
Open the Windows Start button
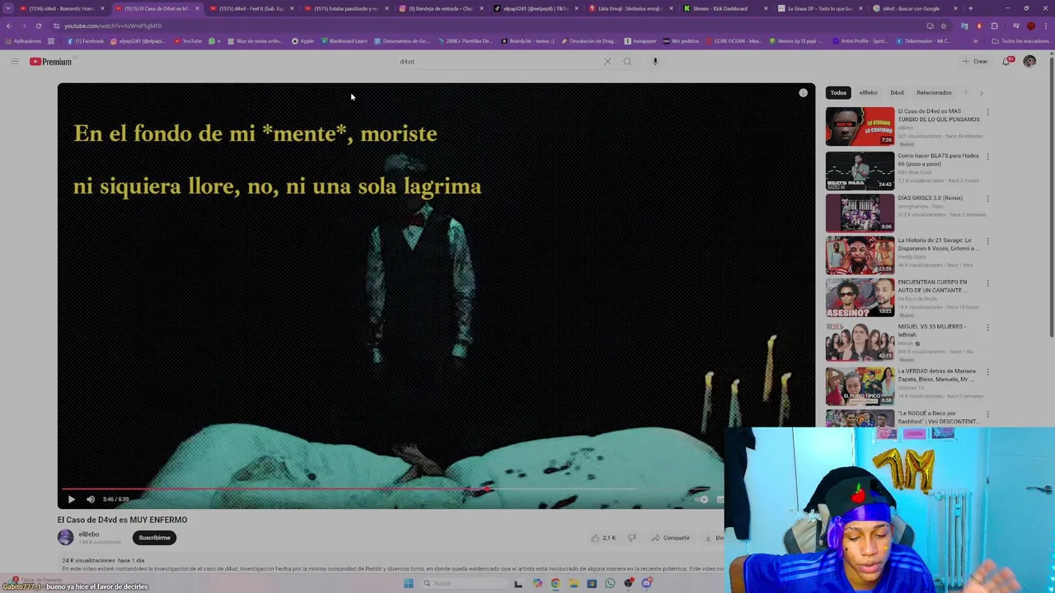[408, 583]
